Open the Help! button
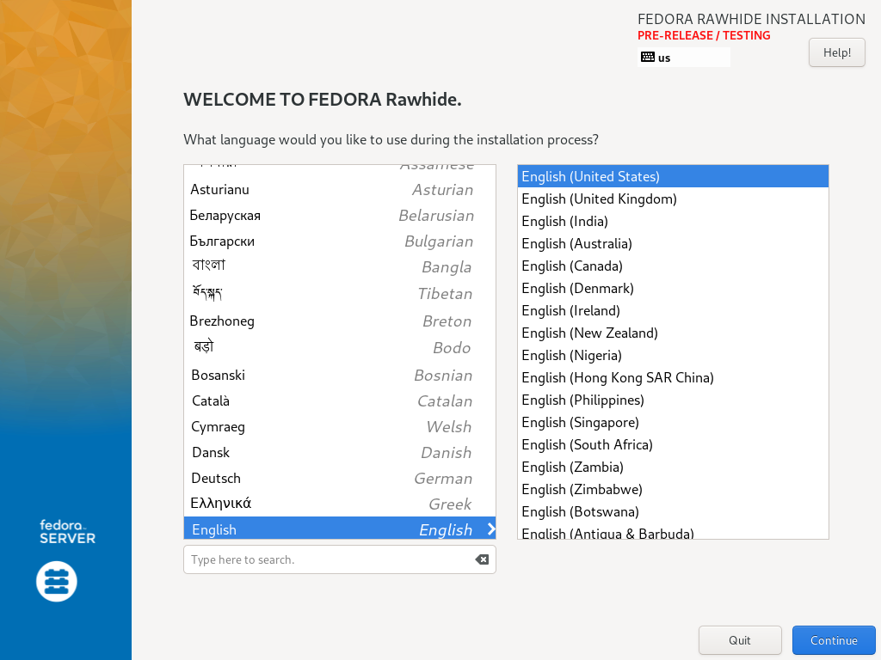 [836, 52]
